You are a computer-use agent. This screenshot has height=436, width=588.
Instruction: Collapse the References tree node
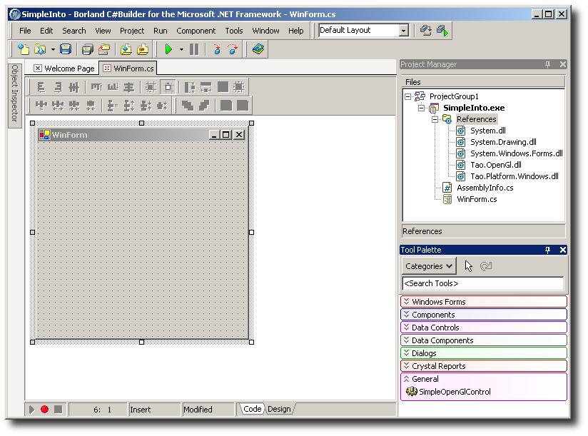(435, 120)
